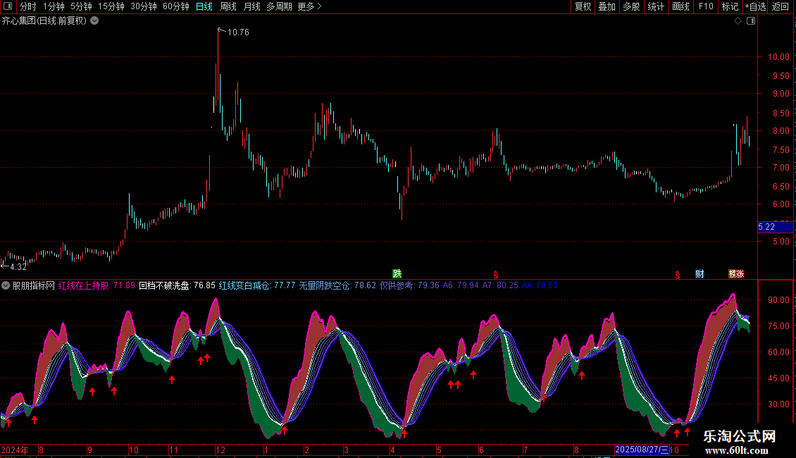Screen dimensions: 796x458
Task: Toggle 画线 drawing tools
Action: tap(680, 7)
